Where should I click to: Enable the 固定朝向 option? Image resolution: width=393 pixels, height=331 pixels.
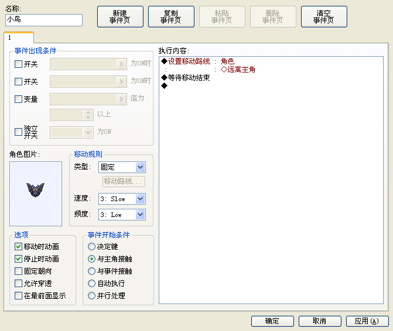pos(18,271)
